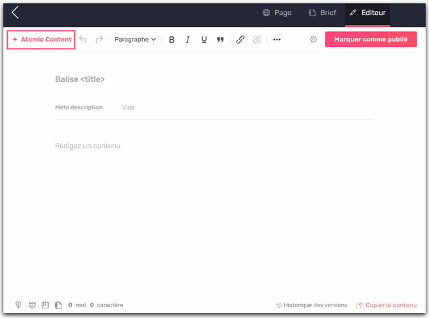
Task: Switch to the Page tab
Action: click(x=277, y=13)
